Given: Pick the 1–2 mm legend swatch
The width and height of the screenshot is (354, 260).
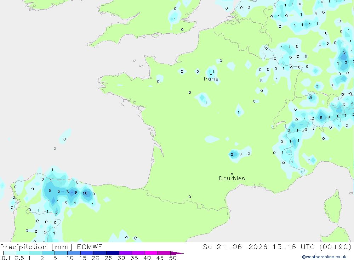Looking at the screenshot, I should 35,253.
